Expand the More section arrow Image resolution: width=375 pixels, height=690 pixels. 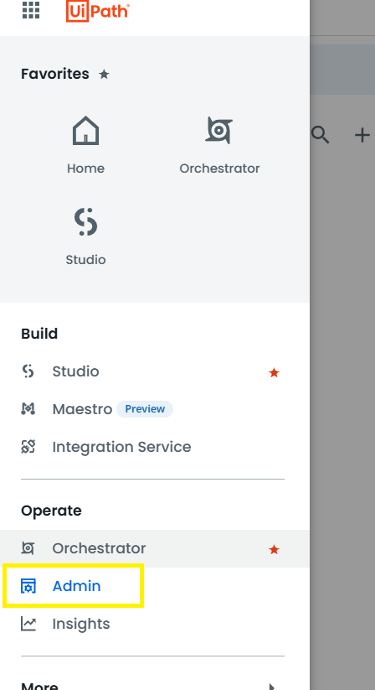click(272, 686)
